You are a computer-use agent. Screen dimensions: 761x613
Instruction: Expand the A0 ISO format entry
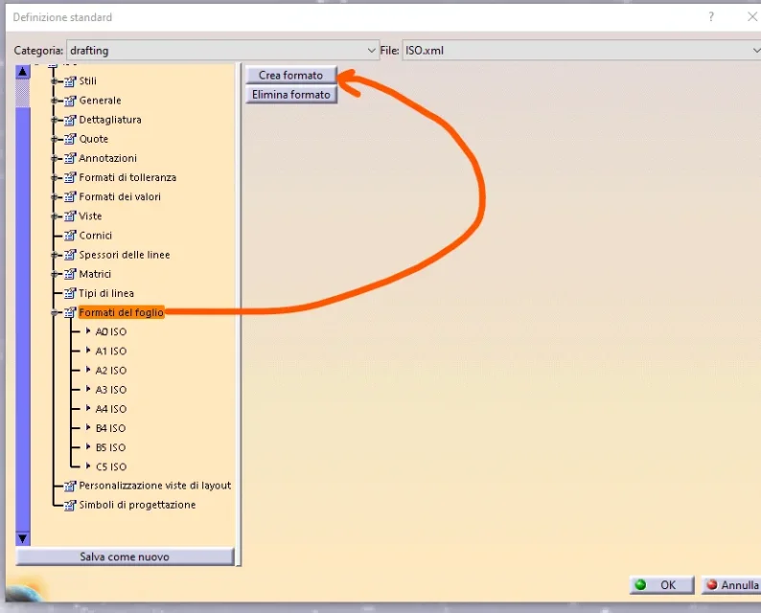point(88,331)
